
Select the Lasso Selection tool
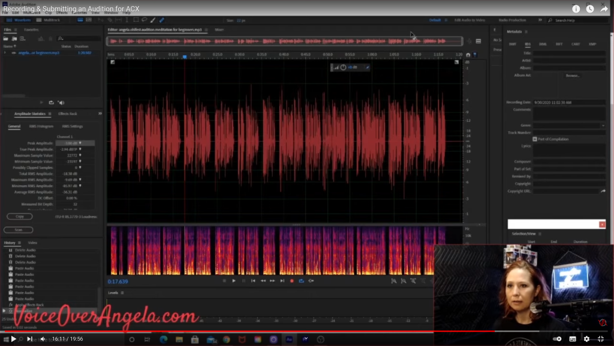click(x=145, y=20)
